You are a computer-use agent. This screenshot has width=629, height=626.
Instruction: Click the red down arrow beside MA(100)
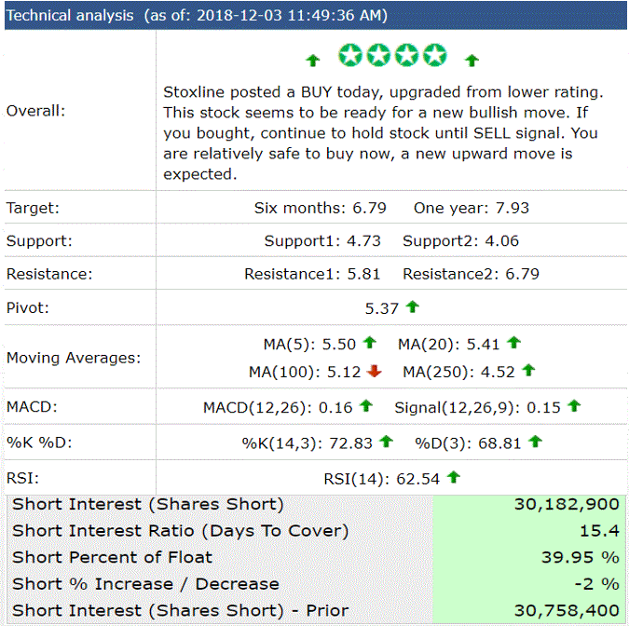(375, 371)
